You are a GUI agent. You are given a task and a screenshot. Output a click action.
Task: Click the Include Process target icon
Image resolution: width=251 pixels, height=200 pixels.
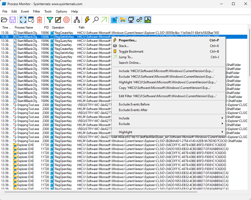(x=66, y=20)
